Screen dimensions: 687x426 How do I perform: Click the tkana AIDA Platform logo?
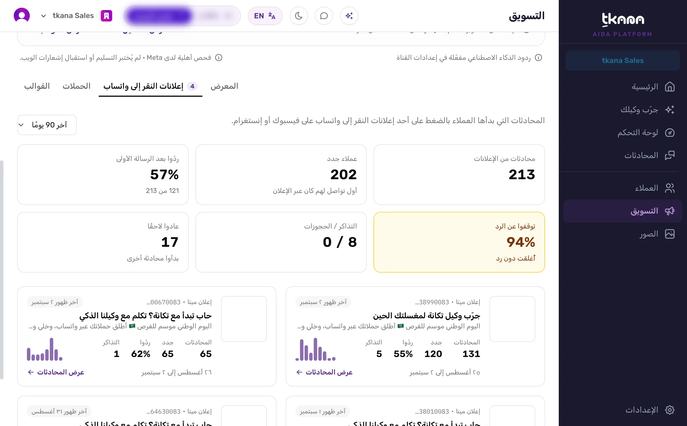click(623, 25)
